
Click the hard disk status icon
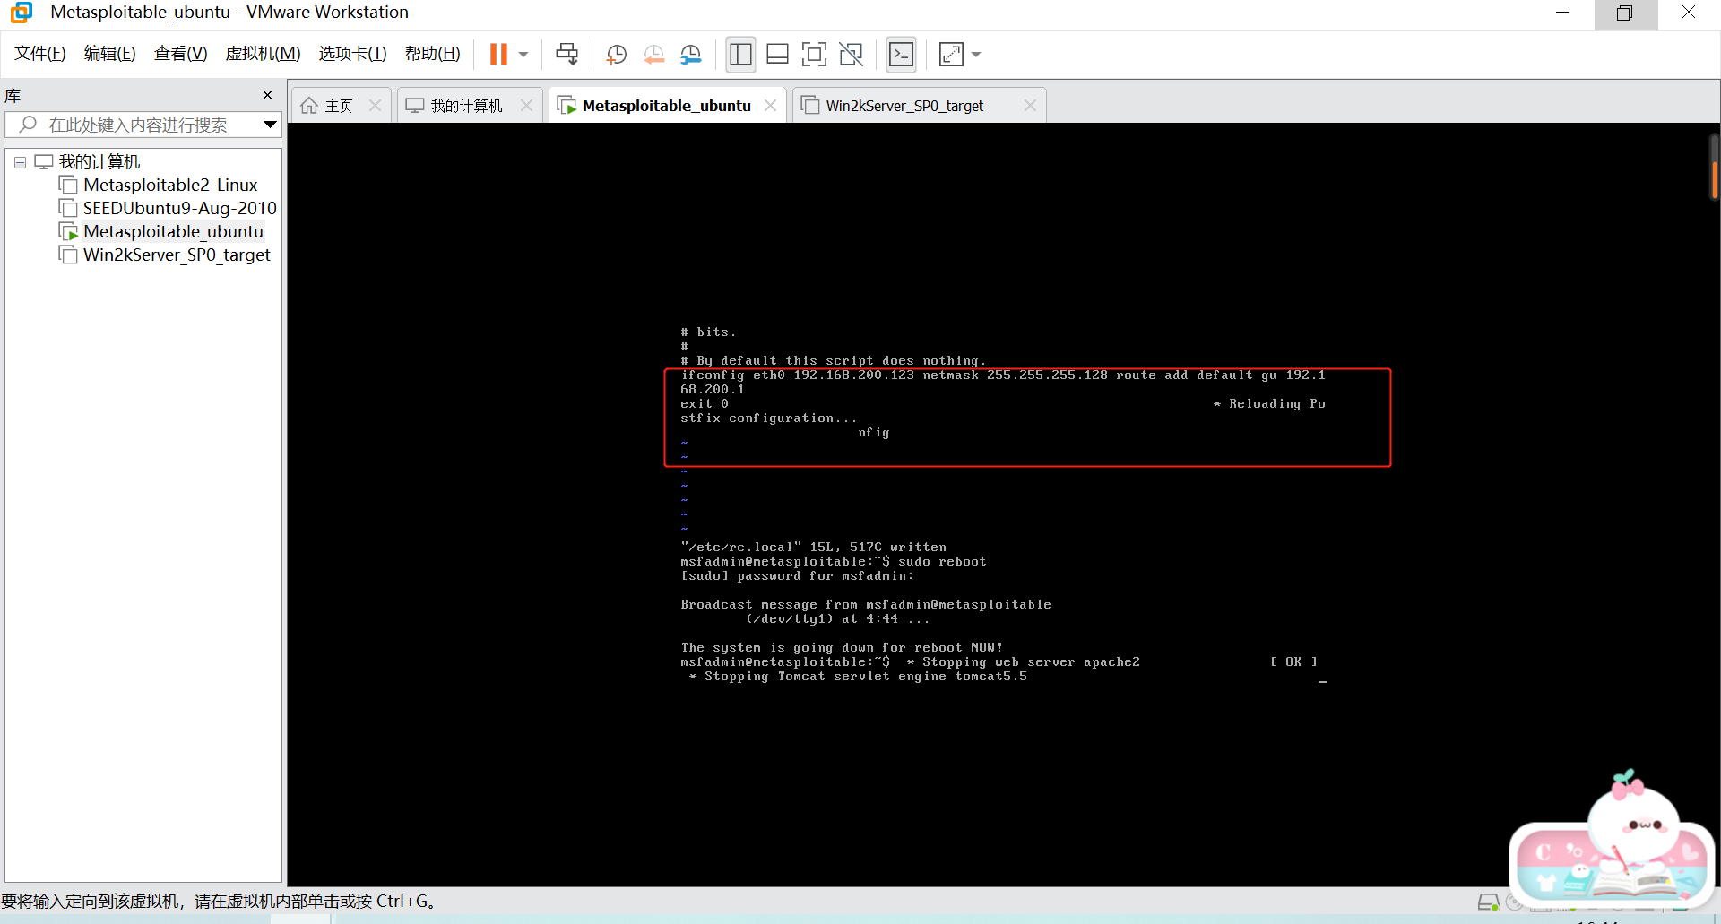[x=1488, y=902]
